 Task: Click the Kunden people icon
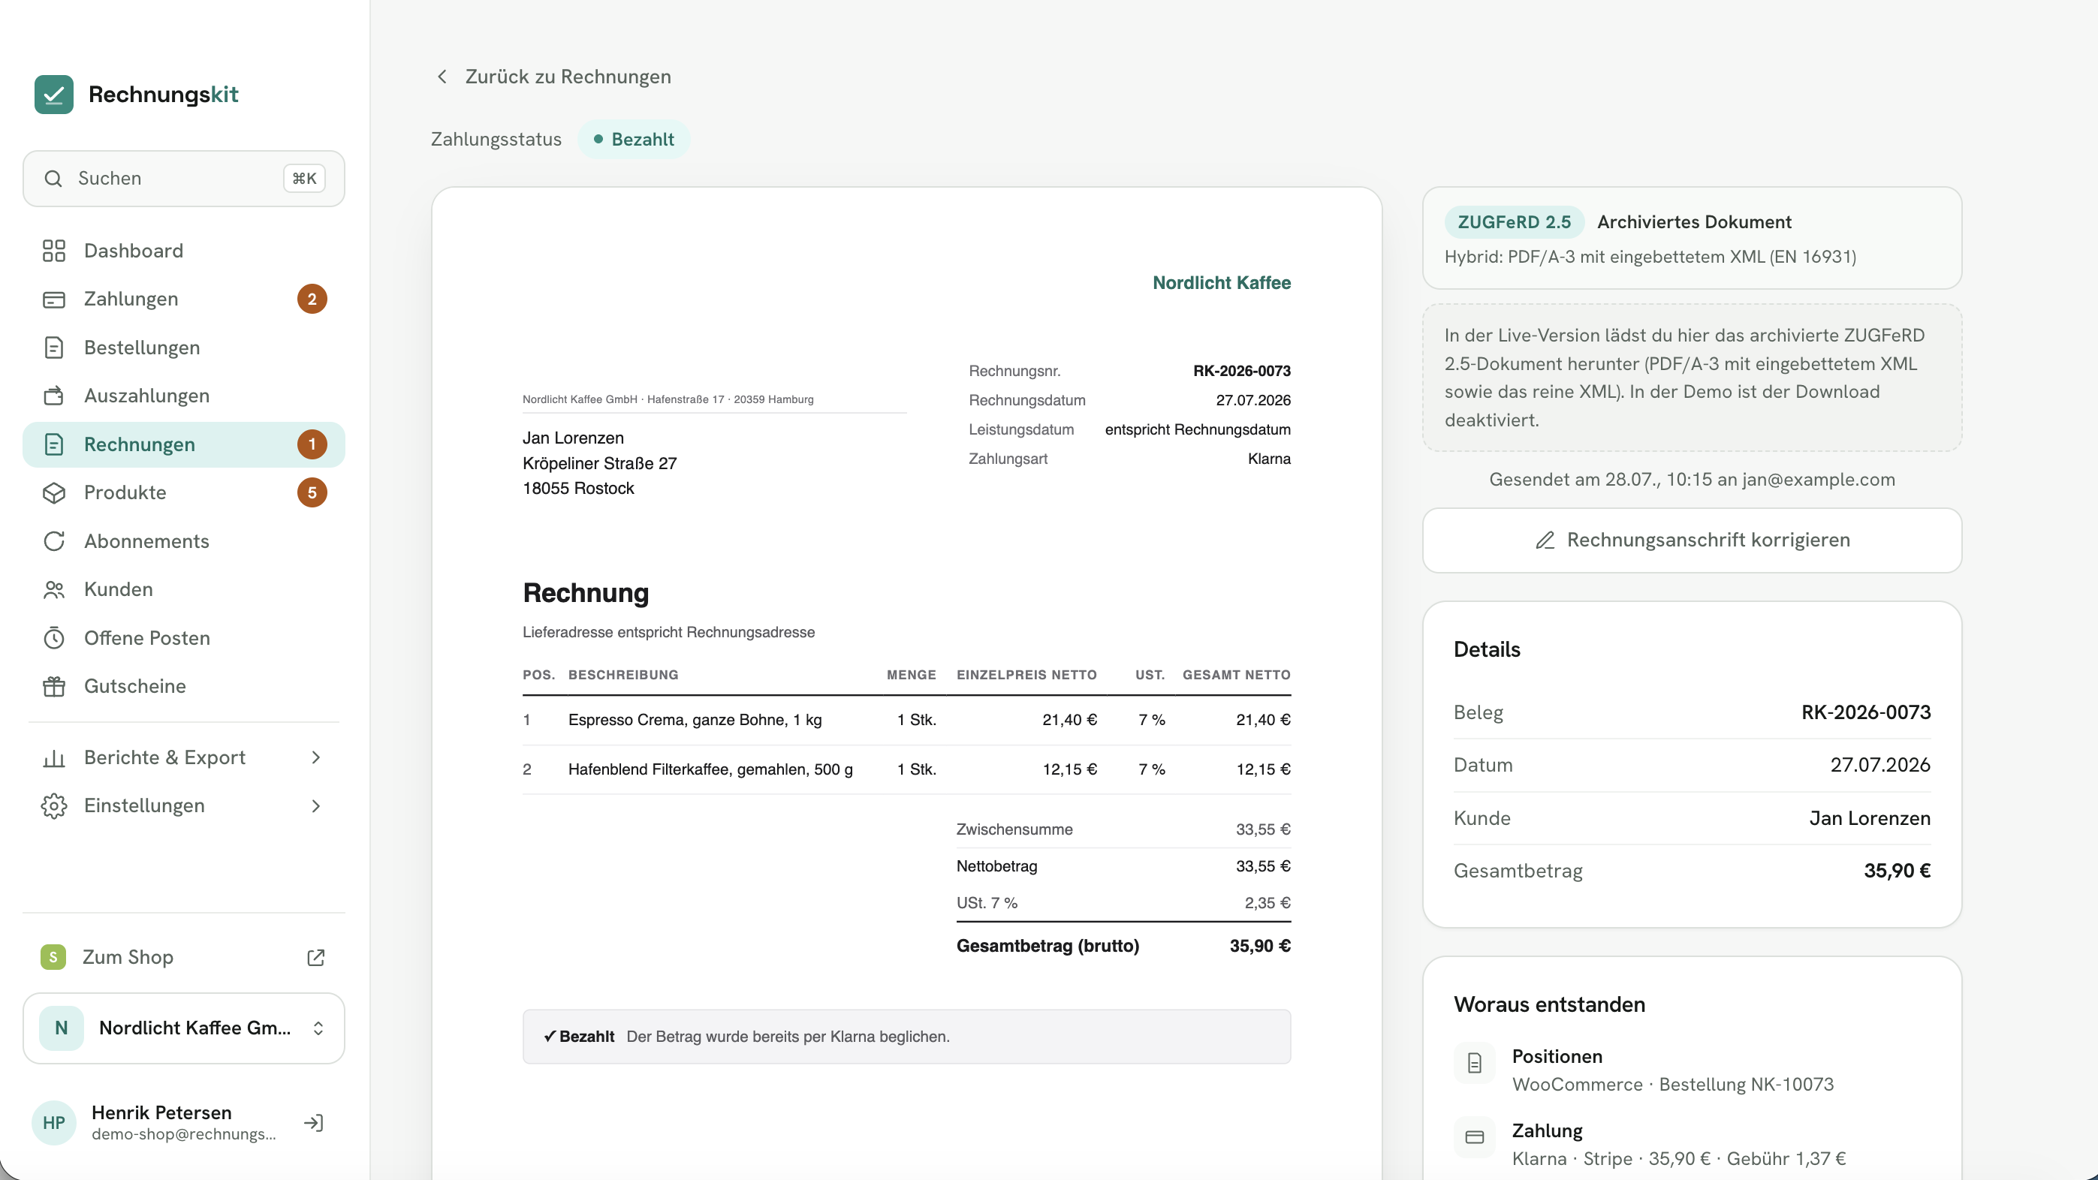click(54, 589)
